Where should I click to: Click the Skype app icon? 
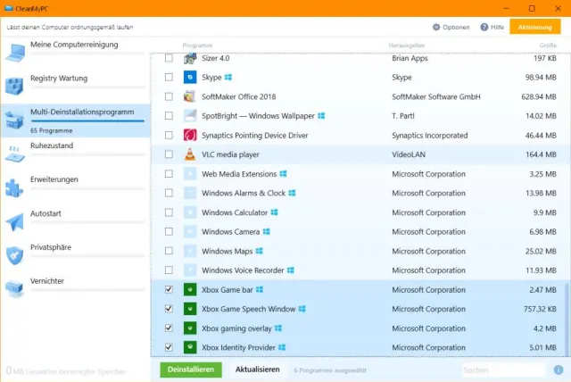[x=190, y=78]
